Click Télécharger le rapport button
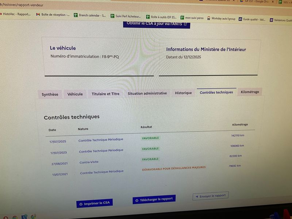292x219 pixels. click(154, 199)
